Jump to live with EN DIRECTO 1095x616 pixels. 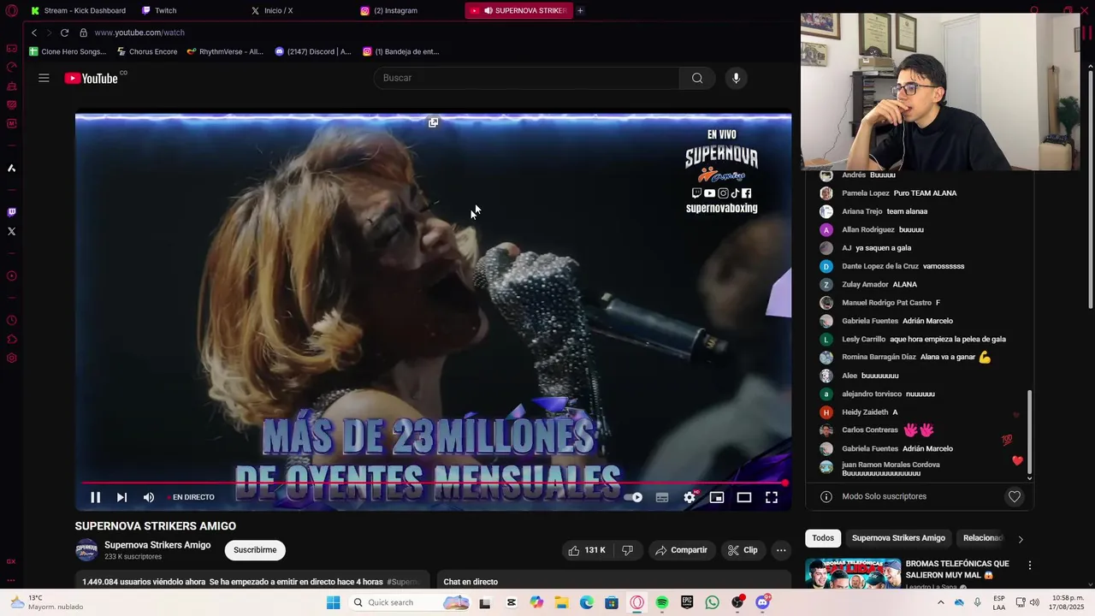click(192, 497)
